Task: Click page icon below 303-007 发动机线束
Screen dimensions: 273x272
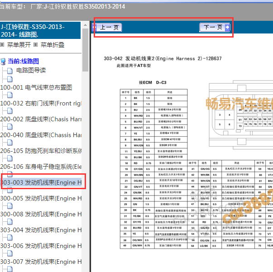Action: click(x=10, y=269)
